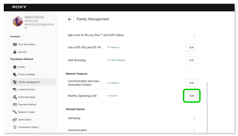Edit the Monthly Spending Limit
238x136 pixels.
tap(191, 96)
